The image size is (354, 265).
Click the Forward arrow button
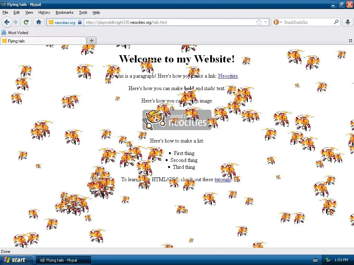pos(16,22)
